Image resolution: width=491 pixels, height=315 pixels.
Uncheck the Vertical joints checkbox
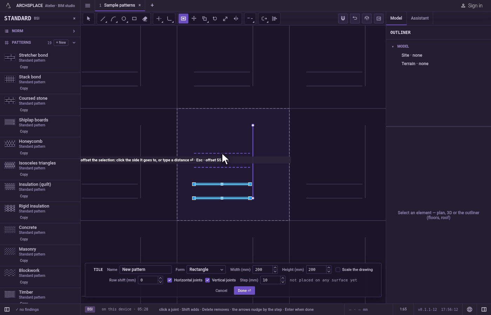(208, 280)
